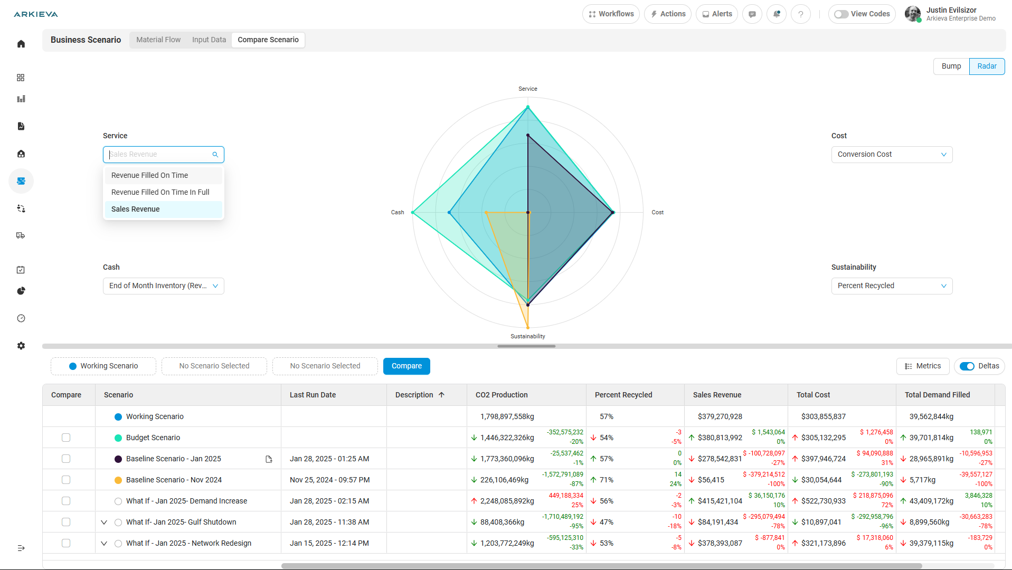
Task: Open document icon beside Baseline Scenario Jan 2025
Action: (269, 459)
